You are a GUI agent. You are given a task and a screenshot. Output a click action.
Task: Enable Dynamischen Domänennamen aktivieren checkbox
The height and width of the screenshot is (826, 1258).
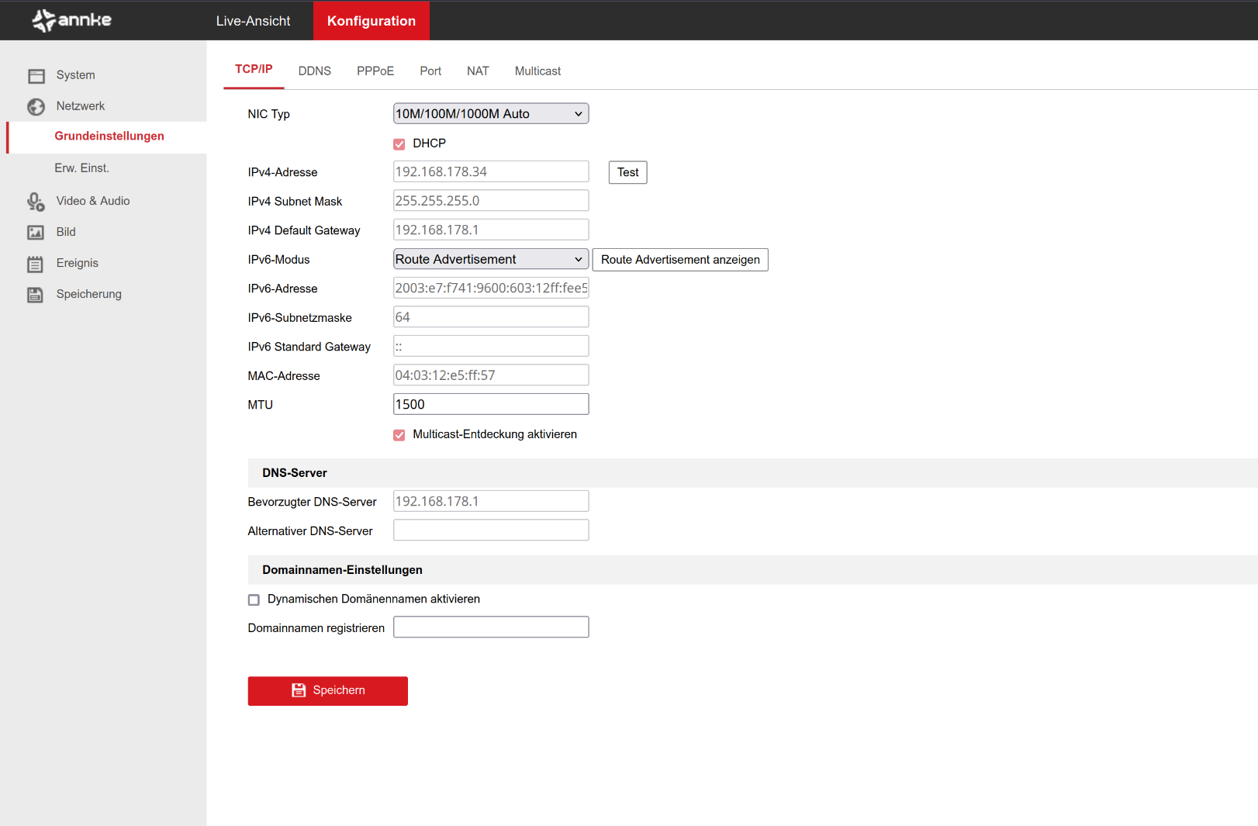254,600
